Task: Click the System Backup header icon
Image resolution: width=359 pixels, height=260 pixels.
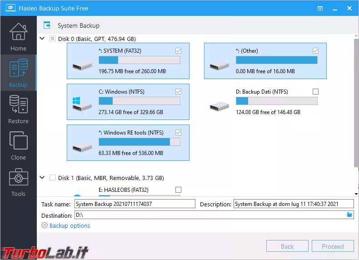Action: (x=47, y=25)
